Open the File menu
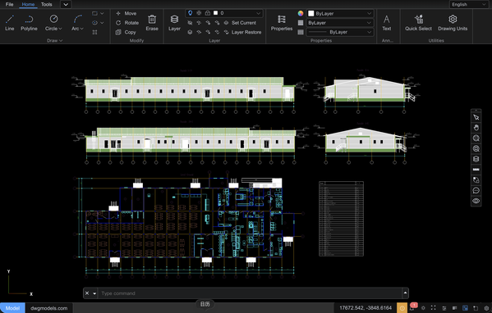 tap(9, 4)
